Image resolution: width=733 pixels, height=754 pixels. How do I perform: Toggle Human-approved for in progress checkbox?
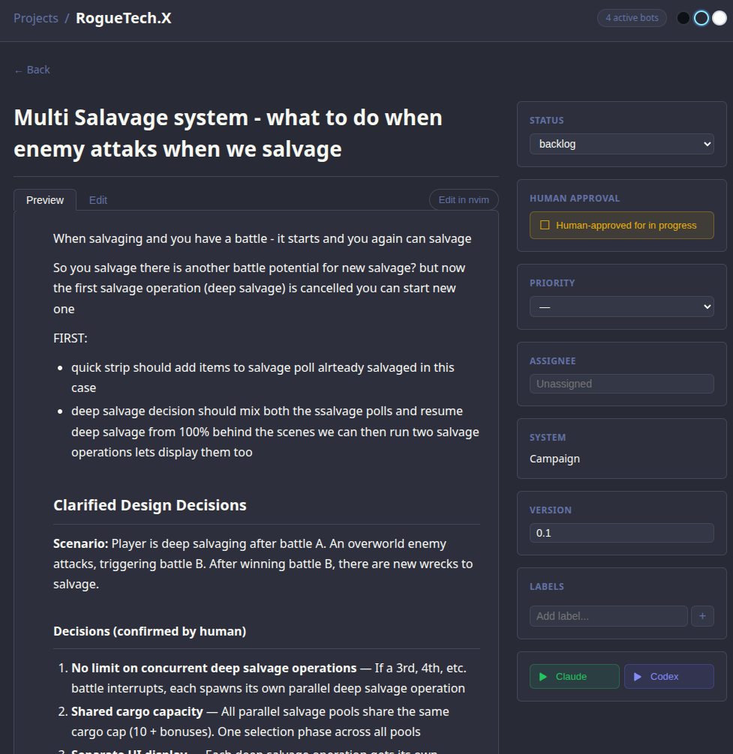[x=545, y=225]
